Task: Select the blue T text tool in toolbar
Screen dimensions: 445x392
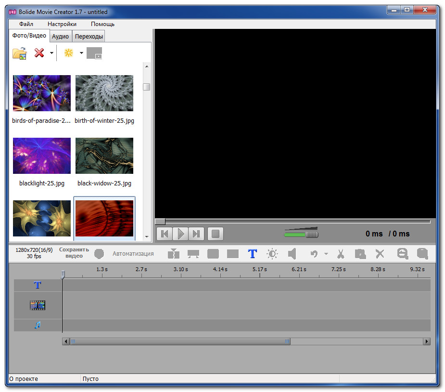Action: pyautogui.click(x=253, y=254)
